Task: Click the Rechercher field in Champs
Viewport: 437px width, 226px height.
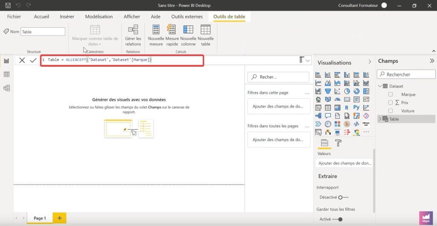Action: (x=406, y=74)
